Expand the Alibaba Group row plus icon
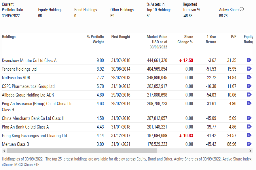Screen dimensions: 256x170 click(x=249, y=95)
